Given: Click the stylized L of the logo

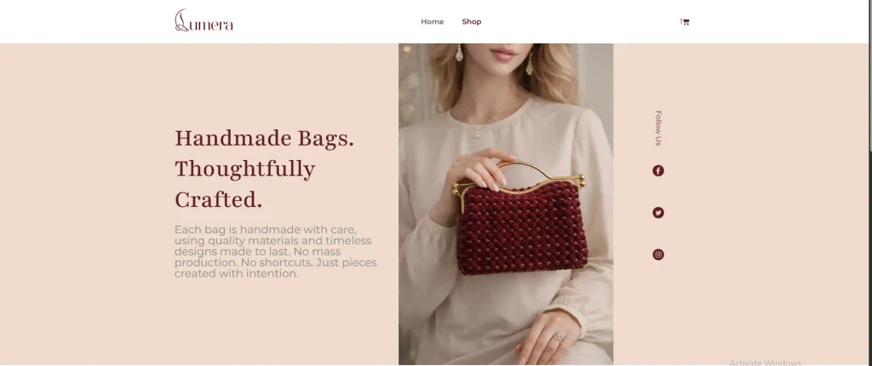Looking at the screenshot, I should [181, 20].
